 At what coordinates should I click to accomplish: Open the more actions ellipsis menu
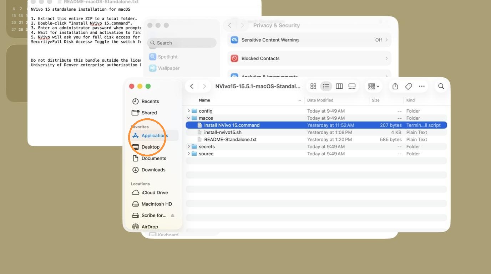[422, 86]
